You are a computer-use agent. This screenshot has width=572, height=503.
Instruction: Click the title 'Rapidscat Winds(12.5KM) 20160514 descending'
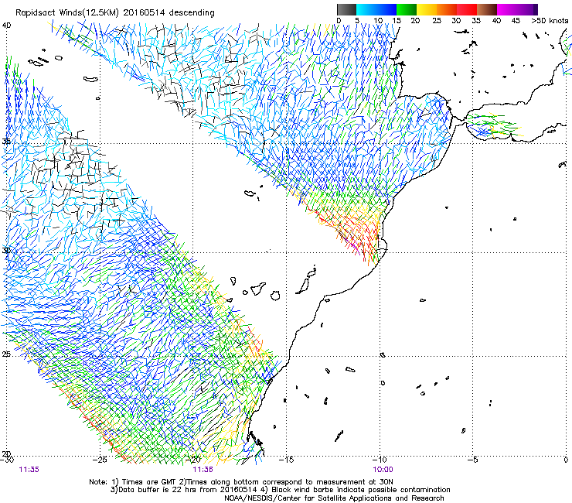coord(115,12)
